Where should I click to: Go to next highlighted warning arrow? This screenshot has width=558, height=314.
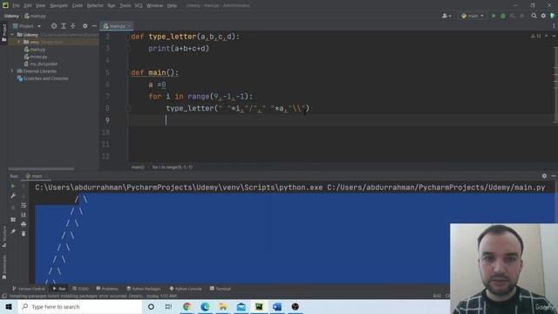[x=554, y=36]
